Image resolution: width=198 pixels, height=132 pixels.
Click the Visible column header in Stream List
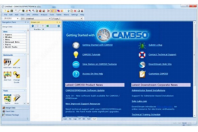coord(37,29)
